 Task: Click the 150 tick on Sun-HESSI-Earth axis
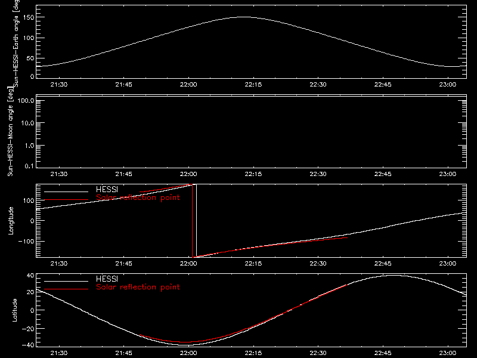pyautogui.click(x=29, y=17)
